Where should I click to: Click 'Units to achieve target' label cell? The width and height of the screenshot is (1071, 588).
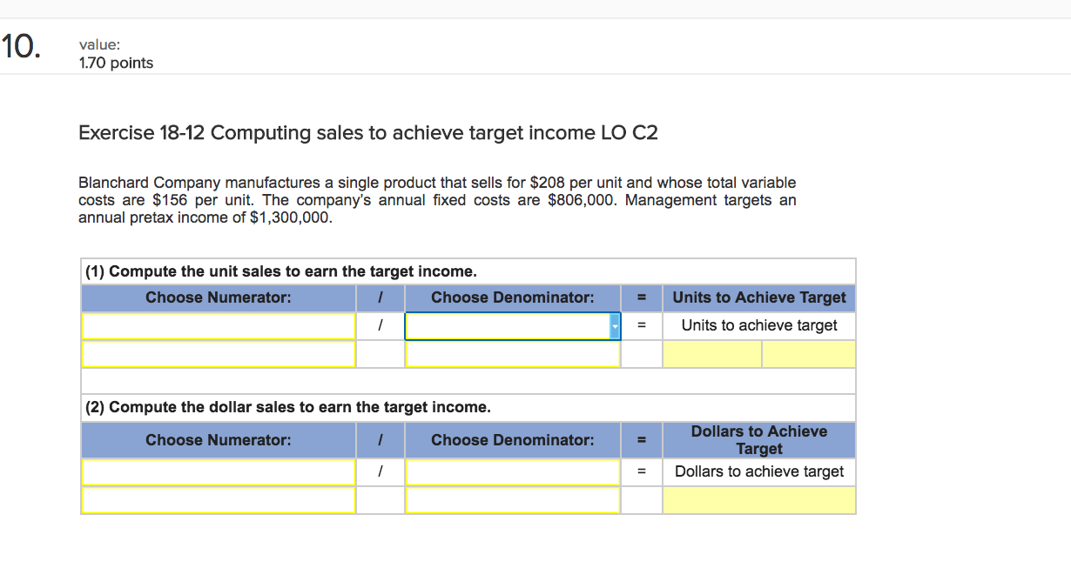pos(759,325)
